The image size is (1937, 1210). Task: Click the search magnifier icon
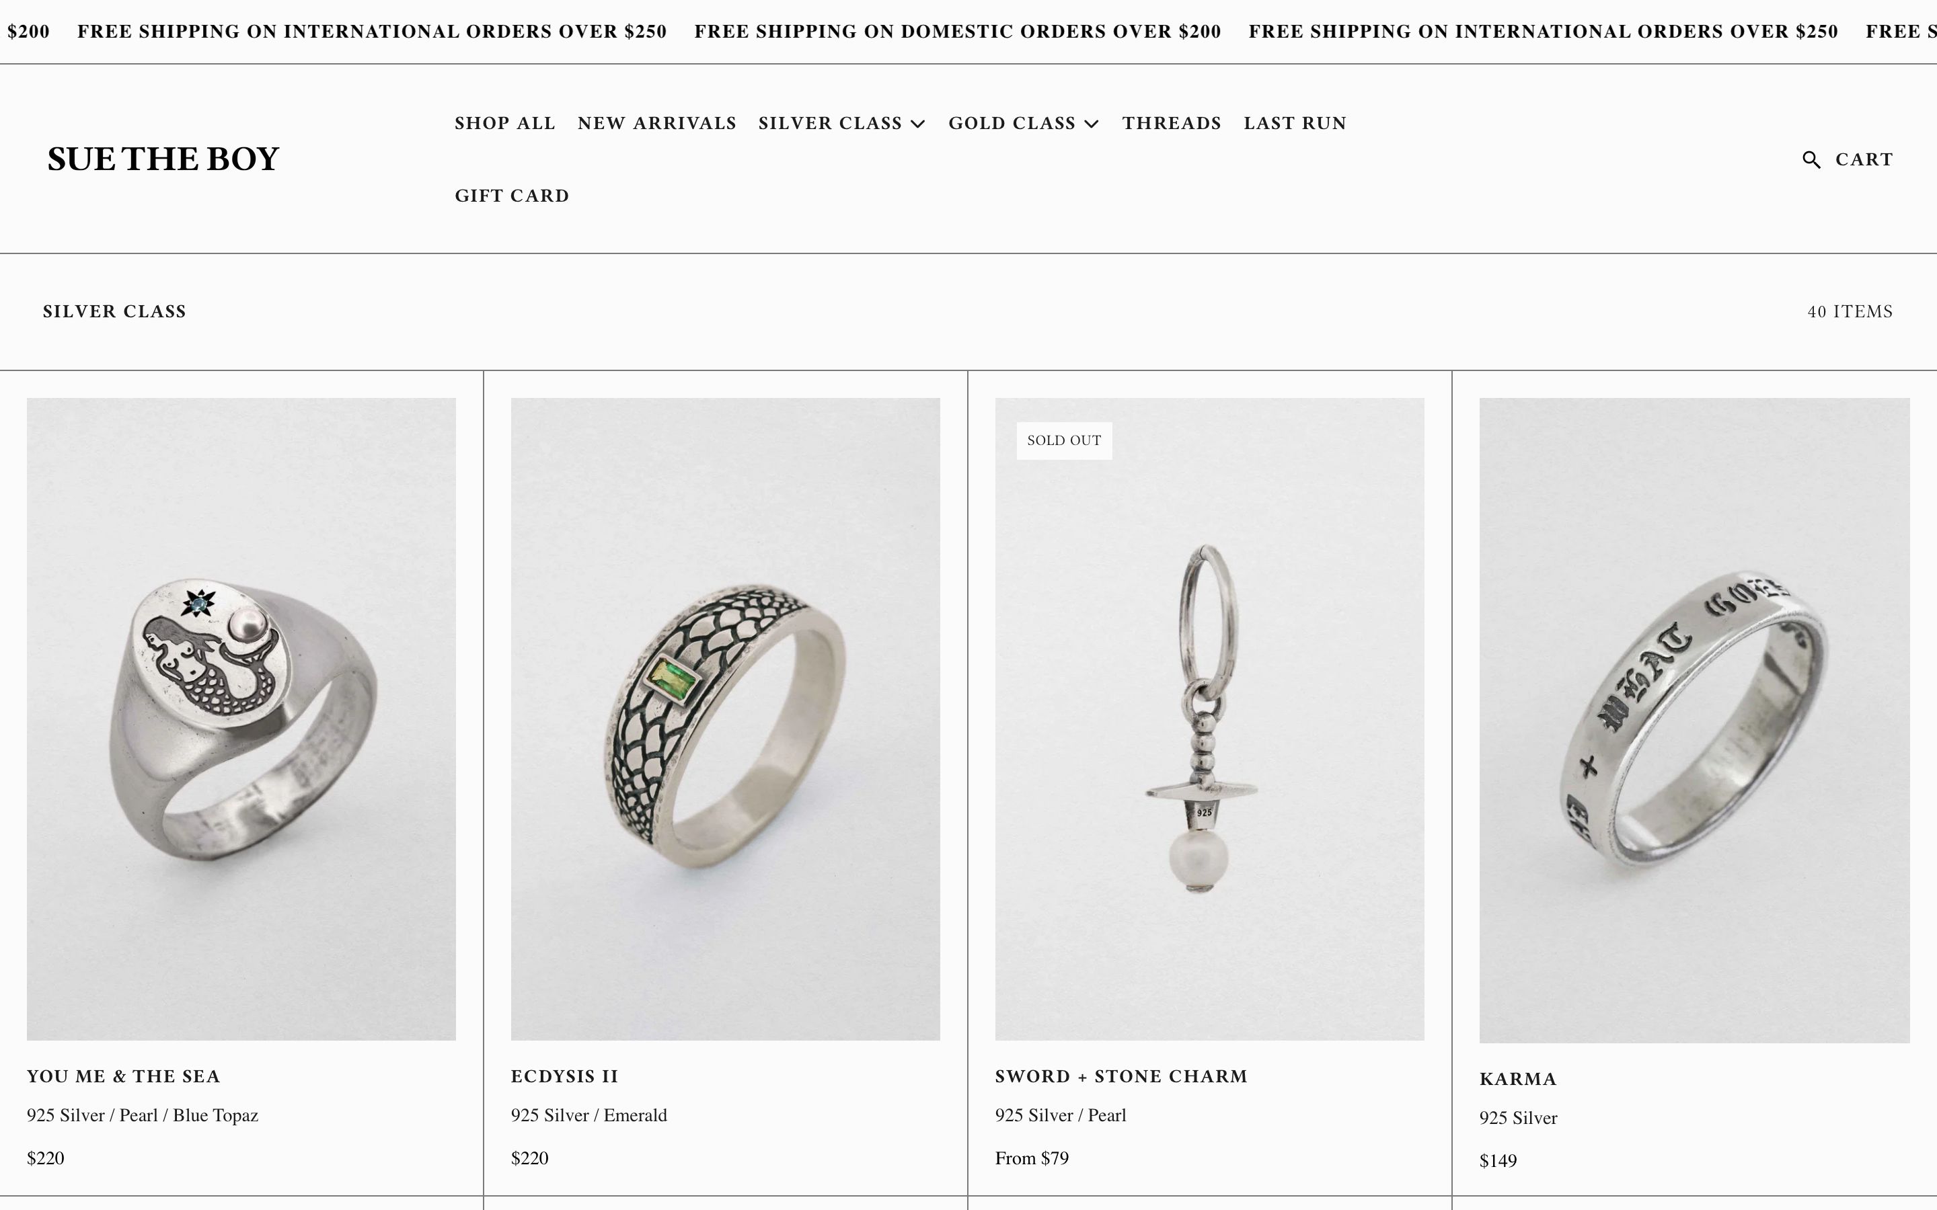coord(1811,159)
